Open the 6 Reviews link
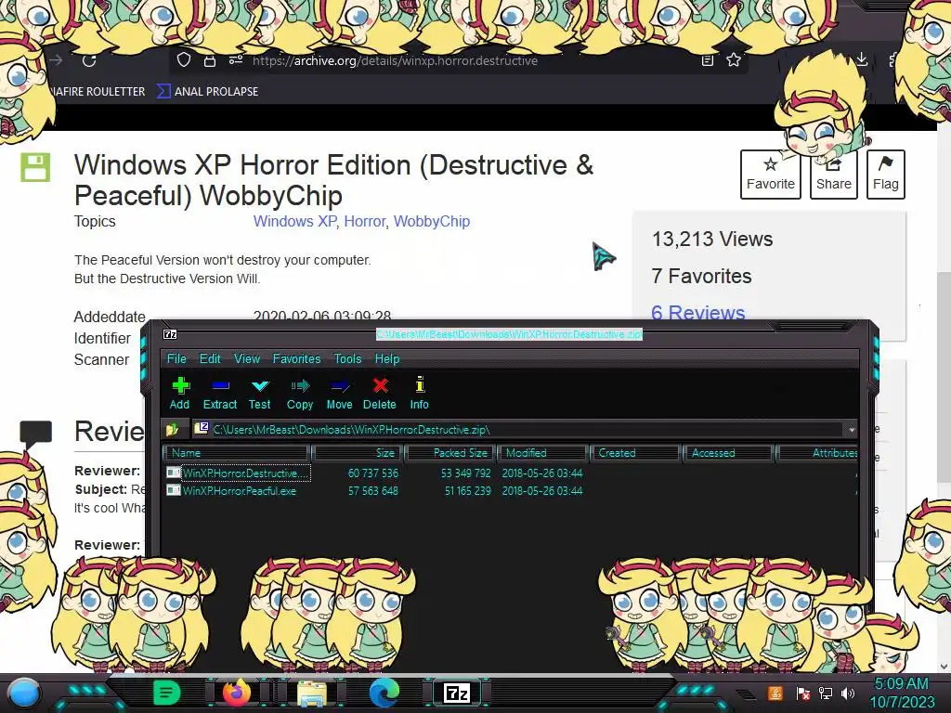The image size is (951, 713). pyautogui.click(x=698, y=312)
